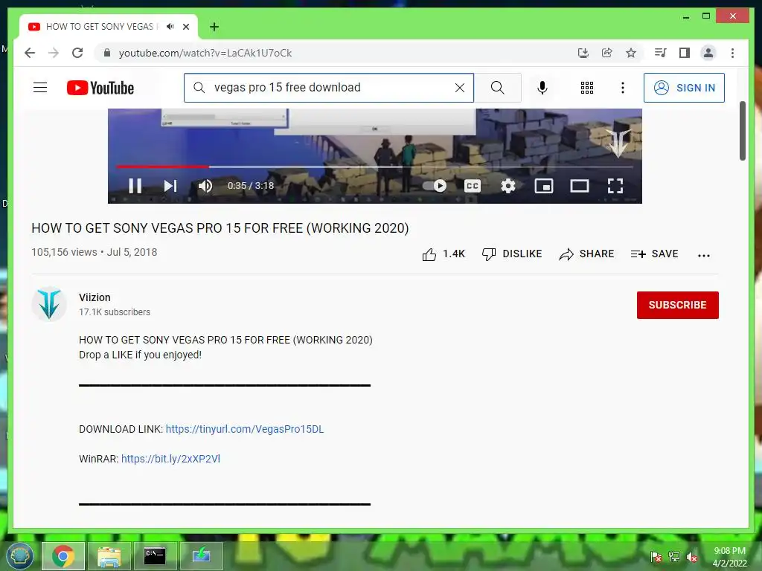Select the HOW TO GET SONY VEGAS tab
The width and height of the screenshot is (762, 571).
tap(109, 27)
